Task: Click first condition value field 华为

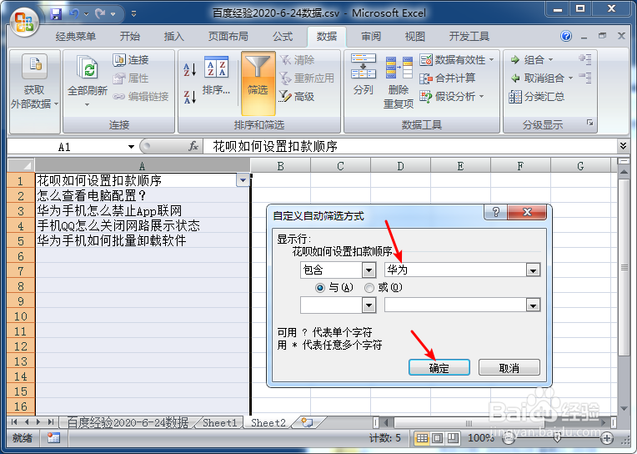Action: [x=455, y=270]
